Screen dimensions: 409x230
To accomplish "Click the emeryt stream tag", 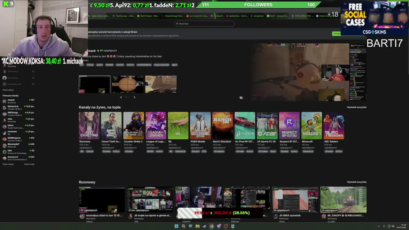I will click(130, 65).
